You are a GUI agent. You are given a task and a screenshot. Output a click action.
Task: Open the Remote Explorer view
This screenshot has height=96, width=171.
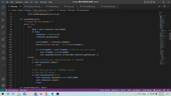click(3, 46)
